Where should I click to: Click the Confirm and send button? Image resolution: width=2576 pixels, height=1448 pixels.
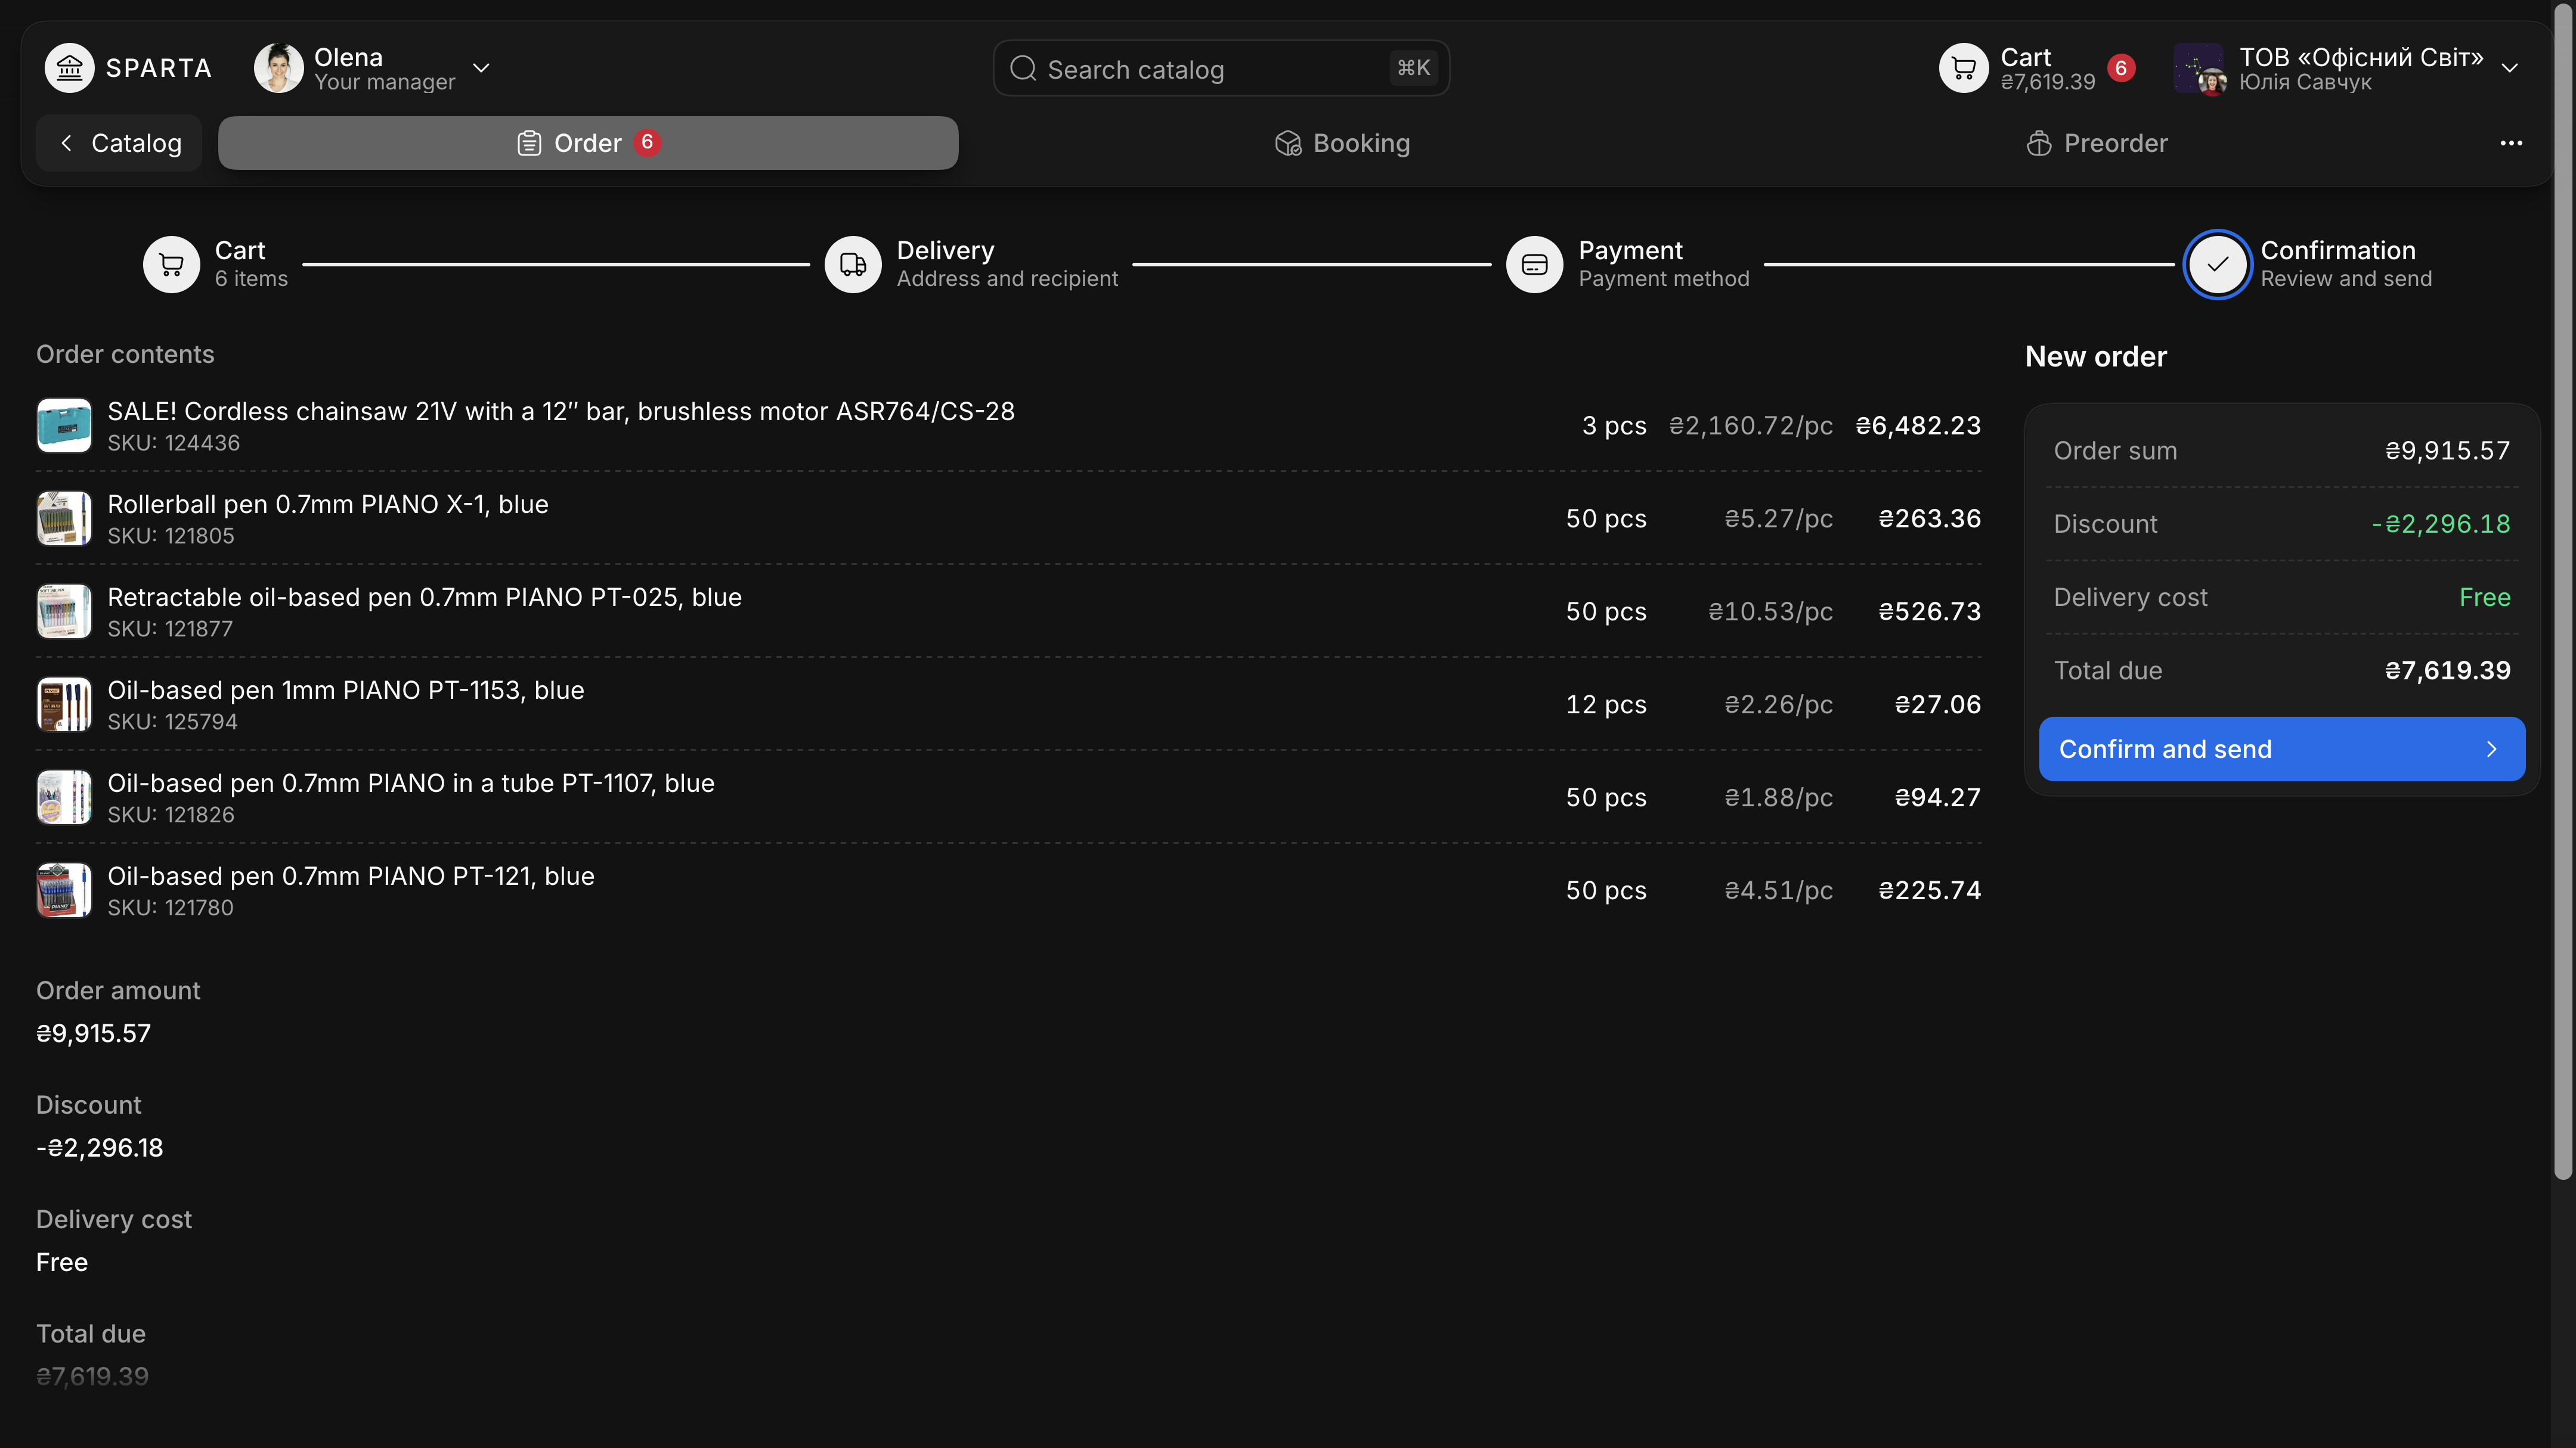point(2282,748)
